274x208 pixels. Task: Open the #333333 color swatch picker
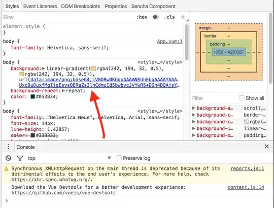click(33, 135)
